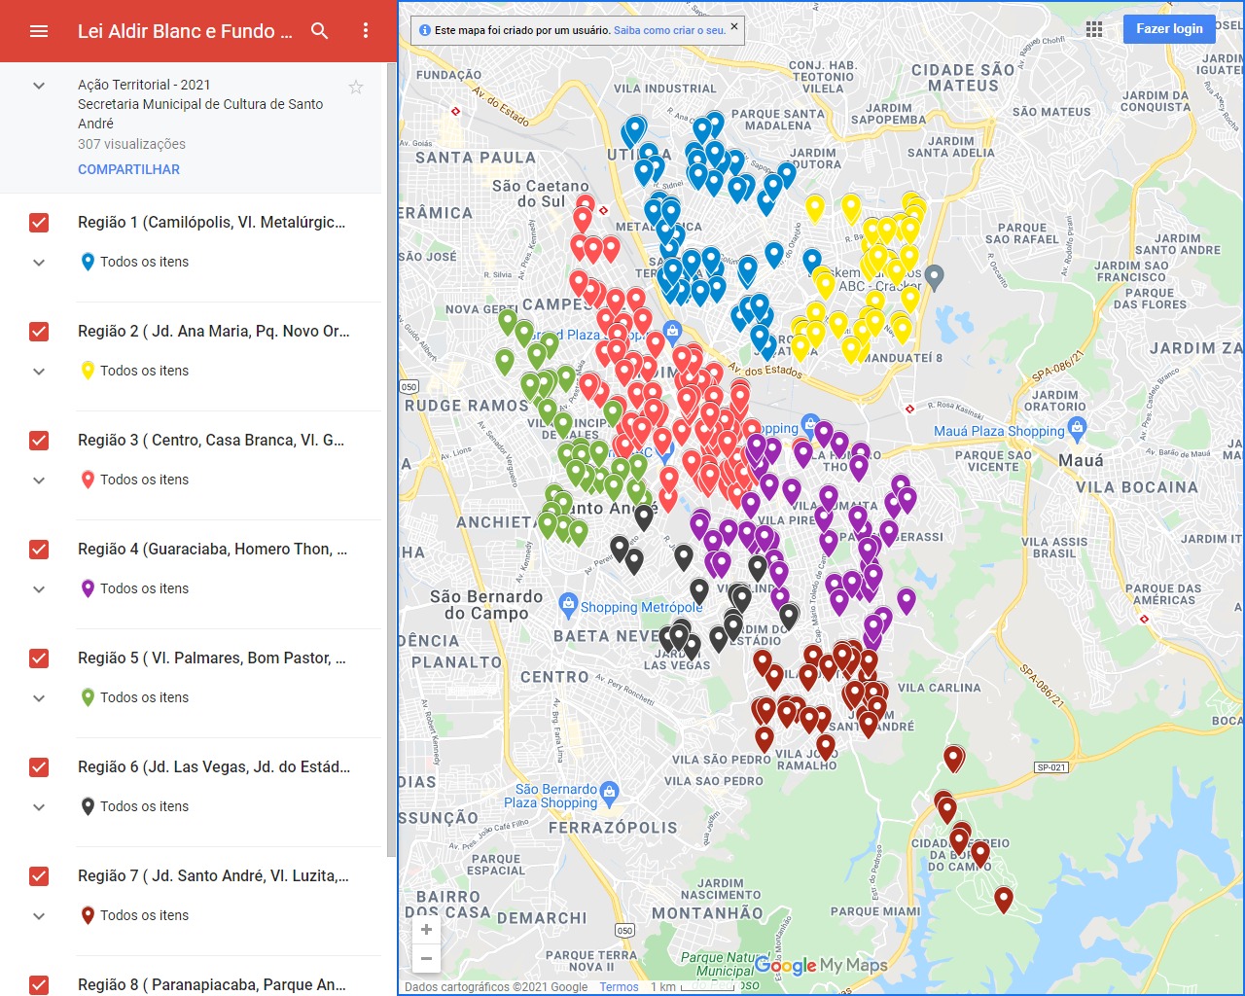Open the Termos link in the footer
The image size is (1245, 996).
[x=619, y=987]
